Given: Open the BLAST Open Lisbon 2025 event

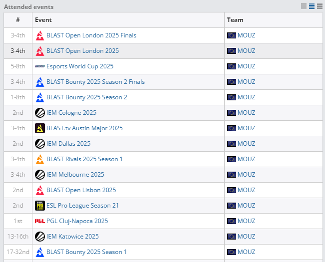Looking at the screenshot, I should (x=81, y=190).
